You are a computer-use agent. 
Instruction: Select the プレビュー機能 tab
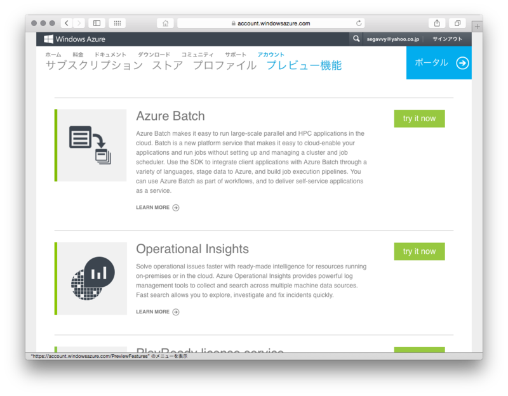click(304, 65)
